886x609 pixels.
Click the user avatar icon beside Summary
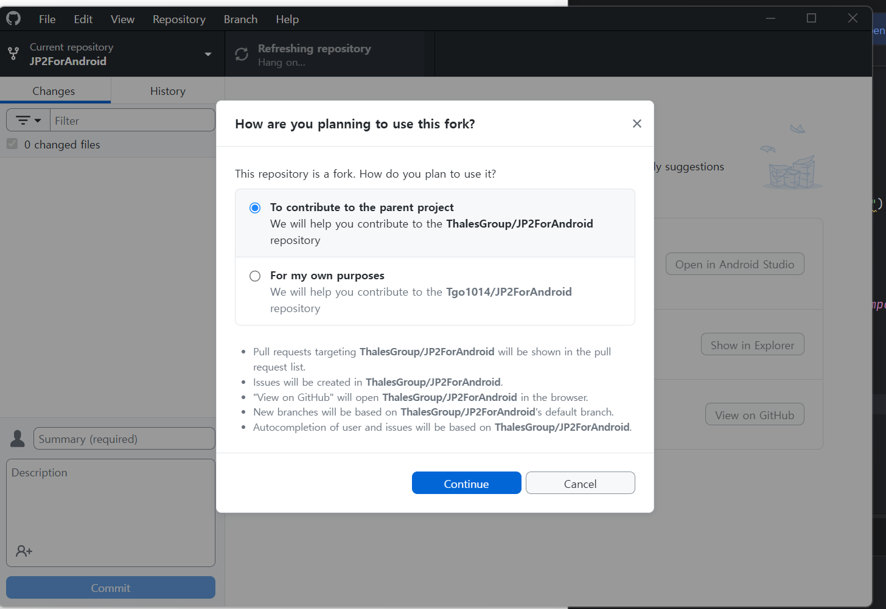coord(18,439)
